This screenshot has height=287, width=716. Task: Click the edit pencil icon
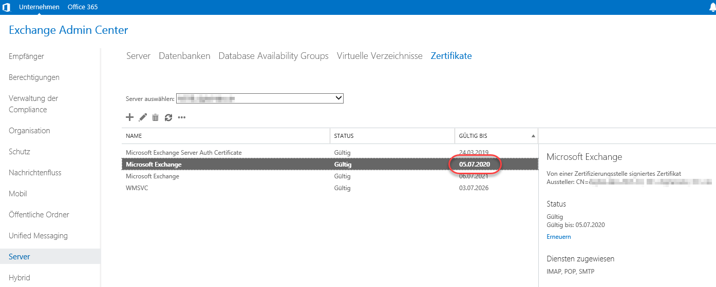click(143, 117)
